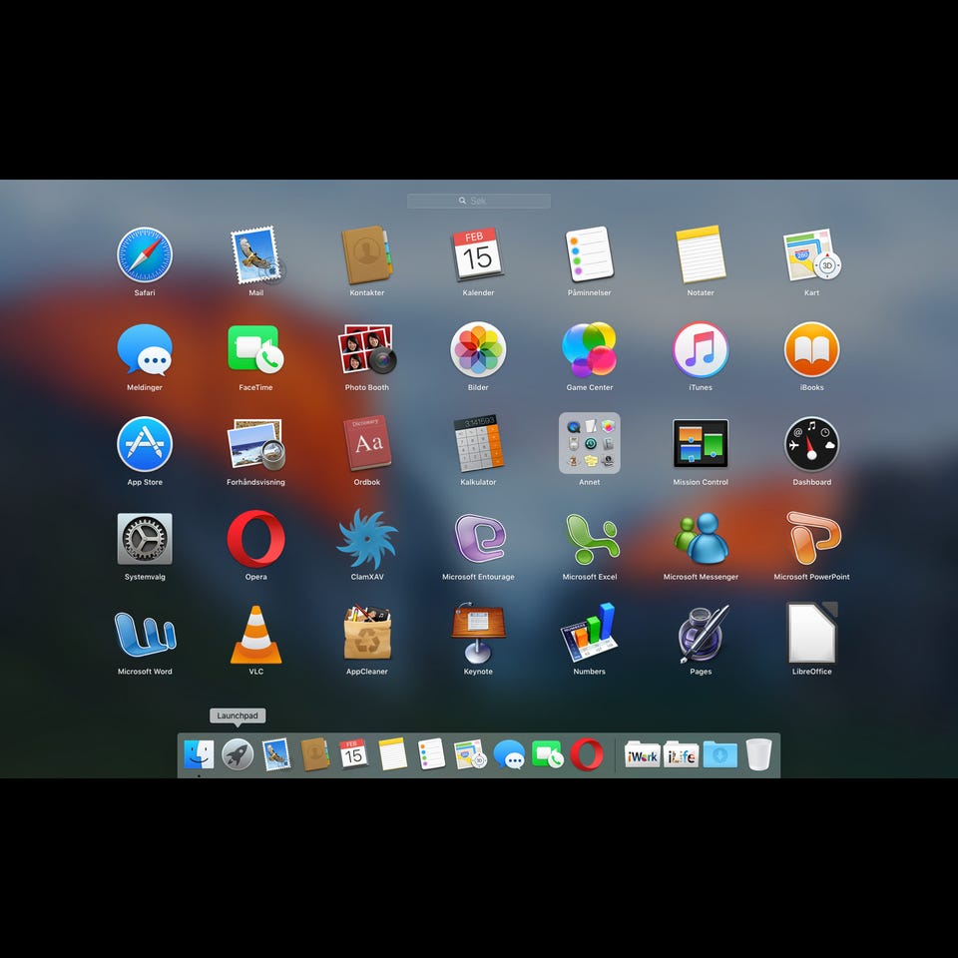Open Systemvalg system preferences

145,539
